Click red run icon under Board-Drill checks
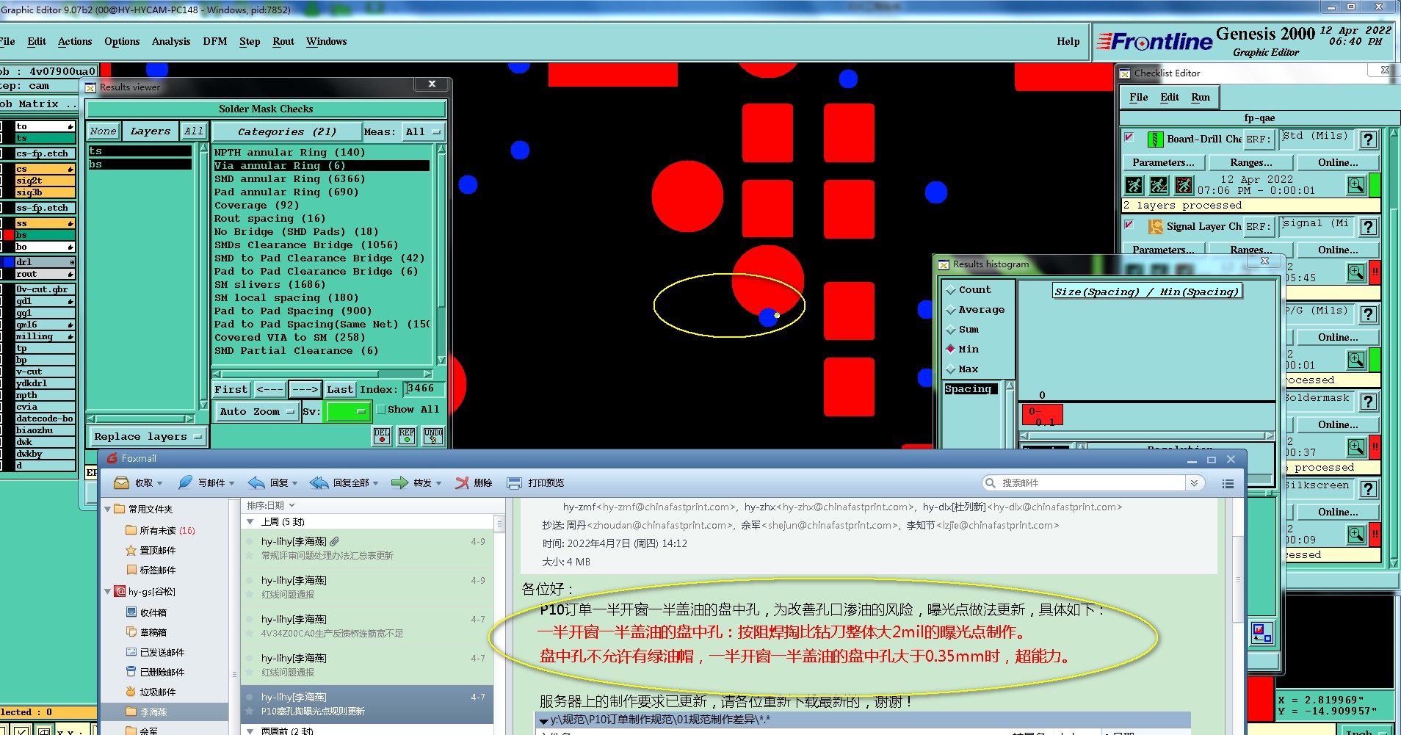 tap(1184, 185)
